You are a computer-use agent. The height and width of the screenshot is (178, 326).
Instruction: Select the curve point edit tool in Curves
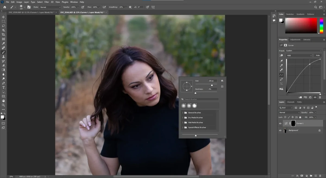tap(281, 75)
